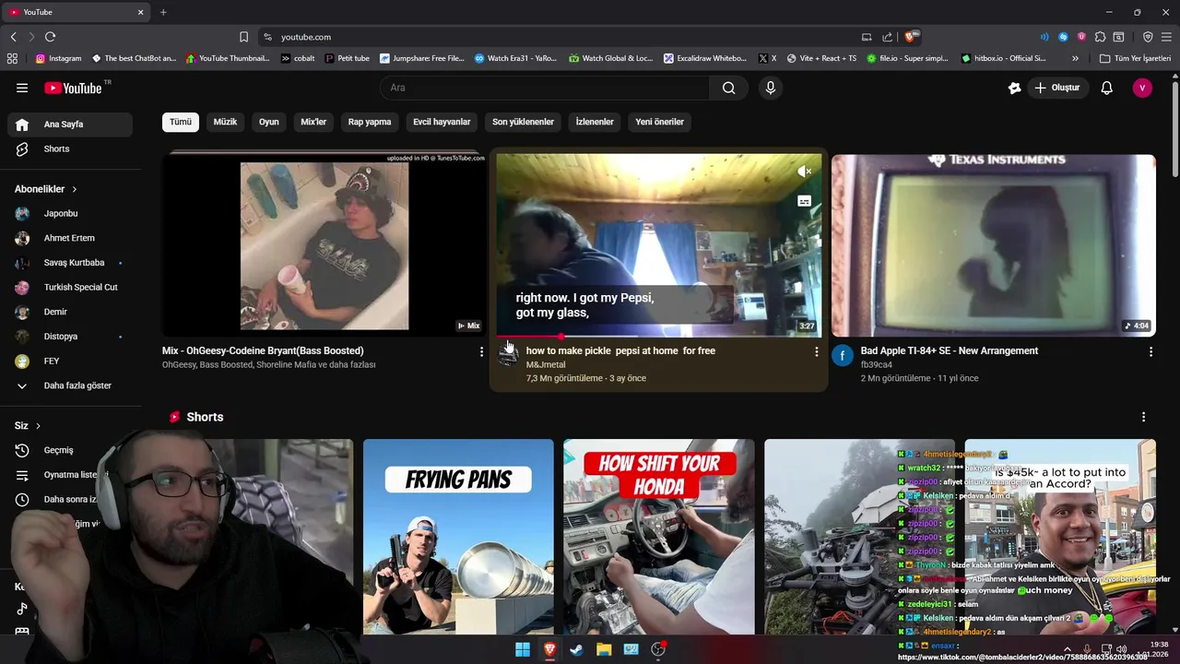Open Distopya subscription channel
1180x664 pixels.
point(70,337)
